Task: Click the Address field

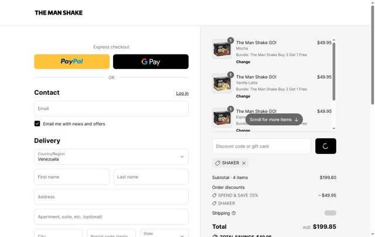Action: point(111,197)
